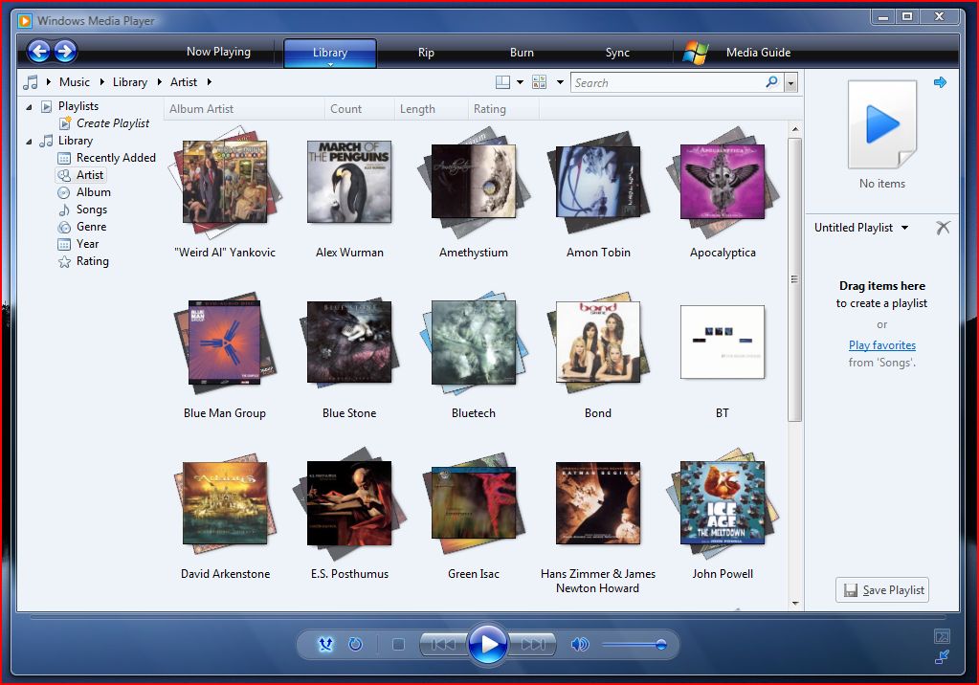Click the Music breadcrumb label
Image resolution: width=979 pixels, height=685 pixels.
click(75, 82)
